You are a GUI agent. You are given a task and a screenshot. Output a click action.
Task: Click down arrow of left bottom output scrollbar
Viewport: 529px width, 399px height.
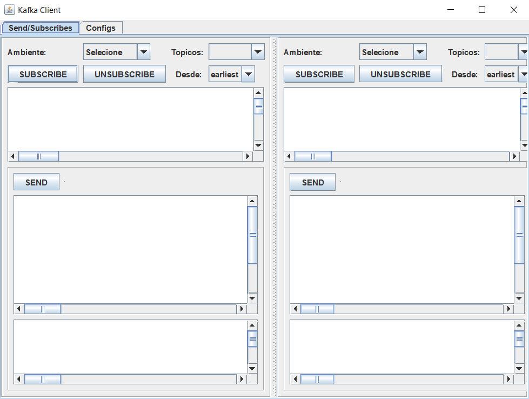coord(252,368)
